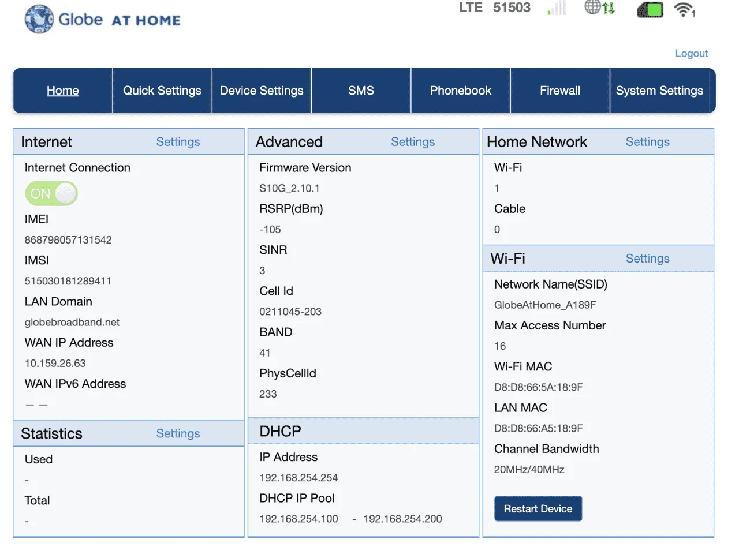The height and width of the screenshot is (558, 739).
Task: Click the WAN IPv6 Address label
Action: [x=75, y=384]
